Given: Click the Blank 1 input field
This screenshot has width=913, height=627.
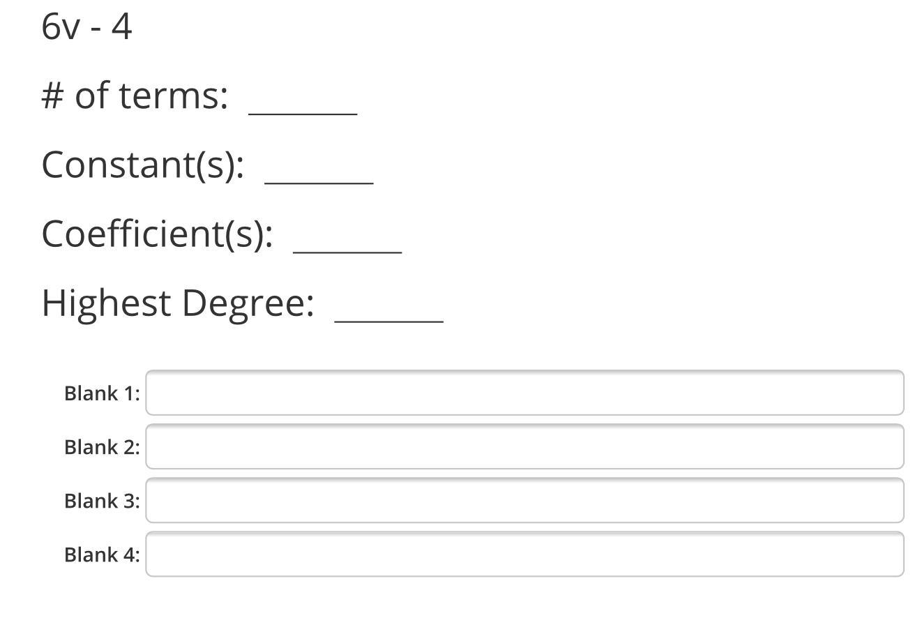Looking at the screenshot, I should tap(525, 393).
